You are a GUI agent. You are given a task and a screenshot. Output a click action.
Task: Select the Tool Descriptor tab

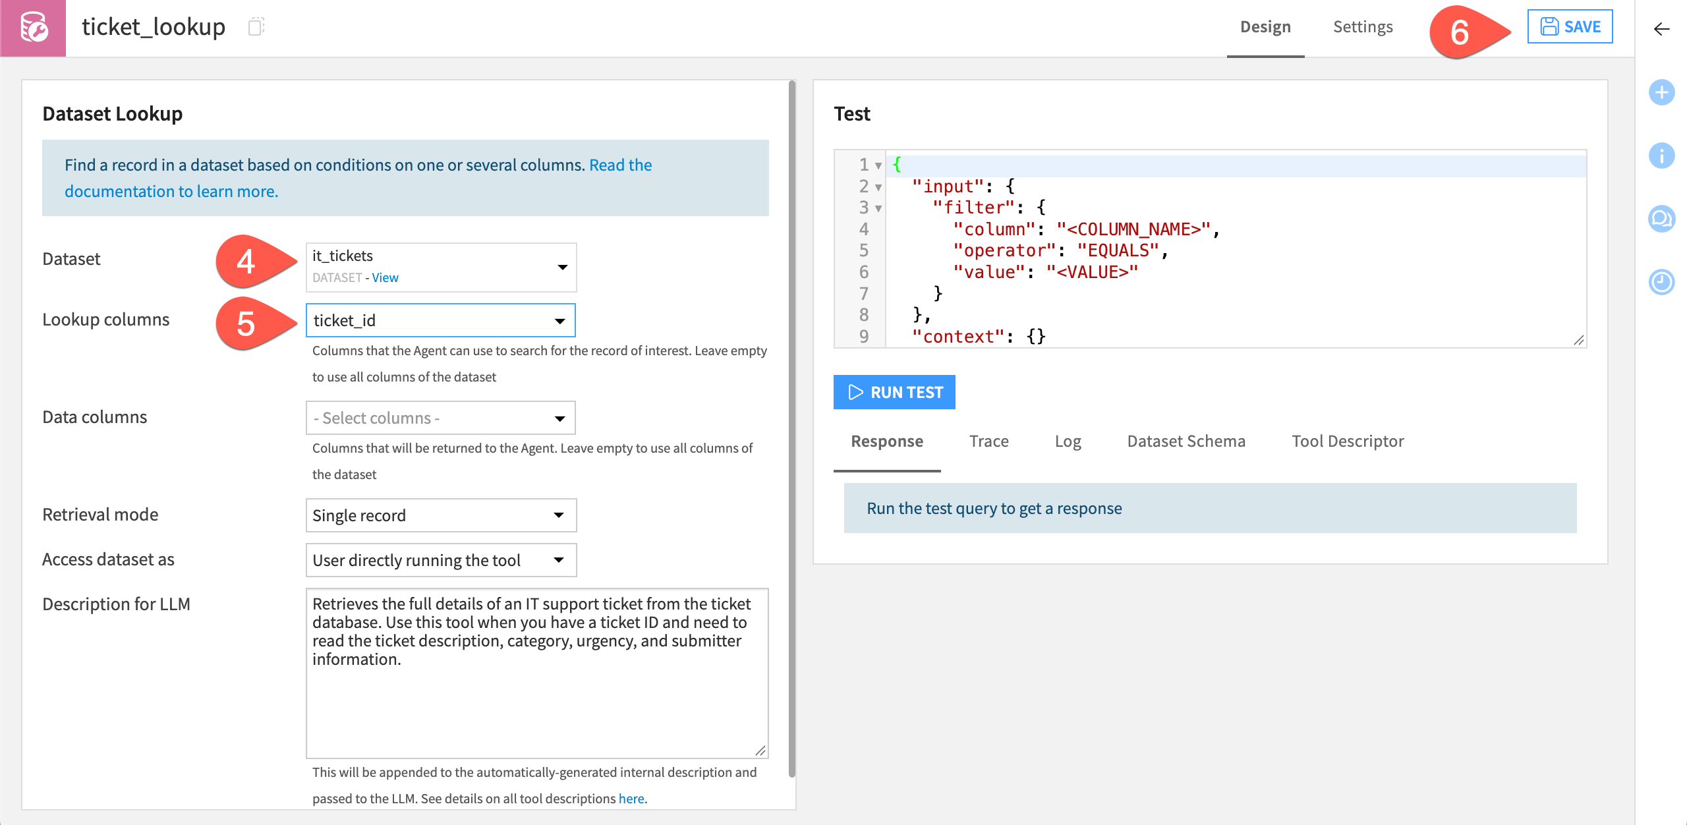[x=1348, y=441]
